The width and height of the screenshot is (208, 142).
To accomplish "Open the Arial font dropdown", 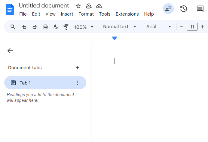I will point(159,27).
